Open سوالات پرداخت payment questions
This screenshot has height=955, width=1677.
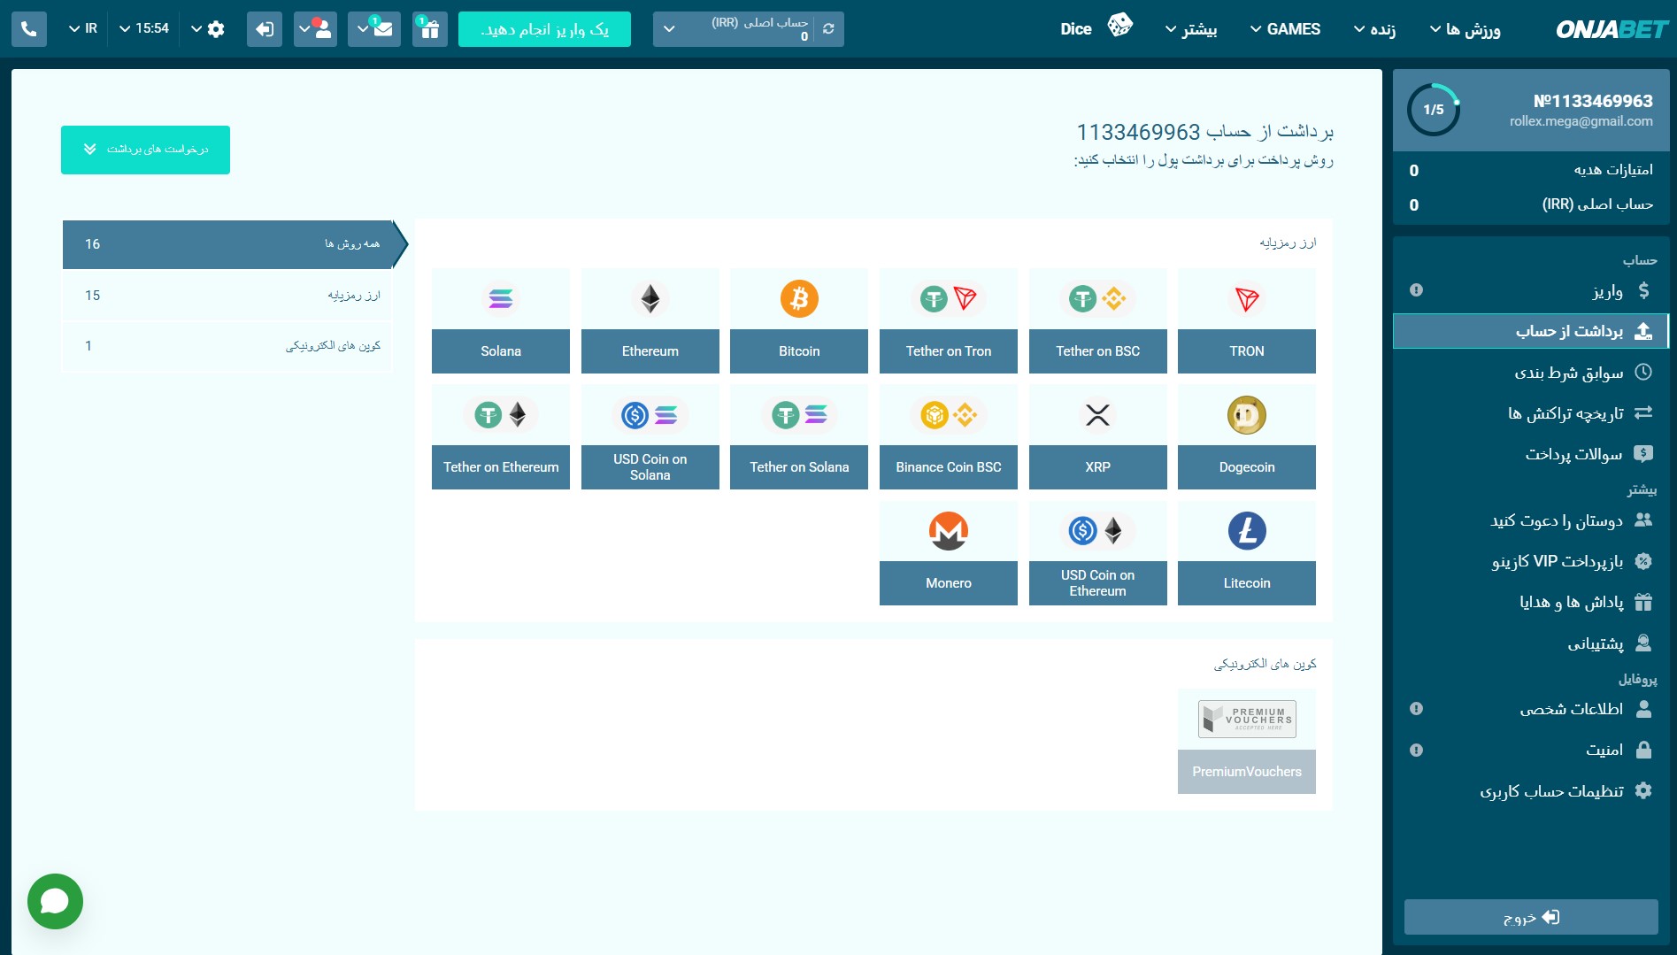pyautogui.click(x=1530, y=454)
